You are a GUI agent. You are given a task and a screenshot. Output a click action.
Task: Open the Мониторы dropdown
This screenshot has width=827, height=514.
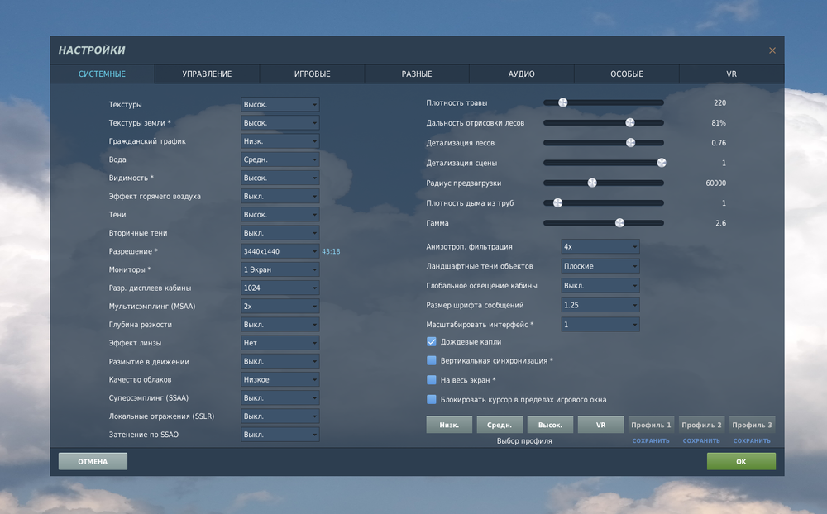coord(280,269)
